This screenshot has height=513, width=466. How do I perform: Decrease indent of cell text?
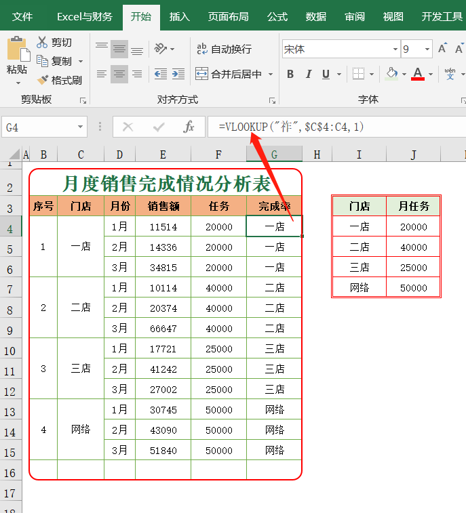click(161, 75)
